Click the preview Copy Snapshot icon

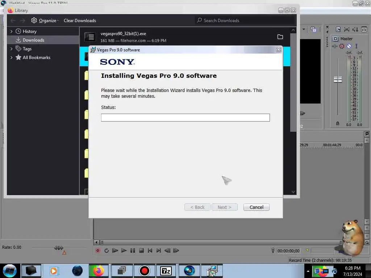(x=313, y=29)
